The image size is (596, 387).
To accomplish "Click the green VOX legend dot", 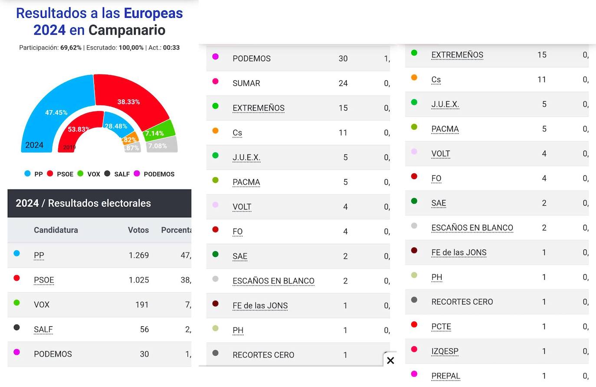I will coord(80,174).
